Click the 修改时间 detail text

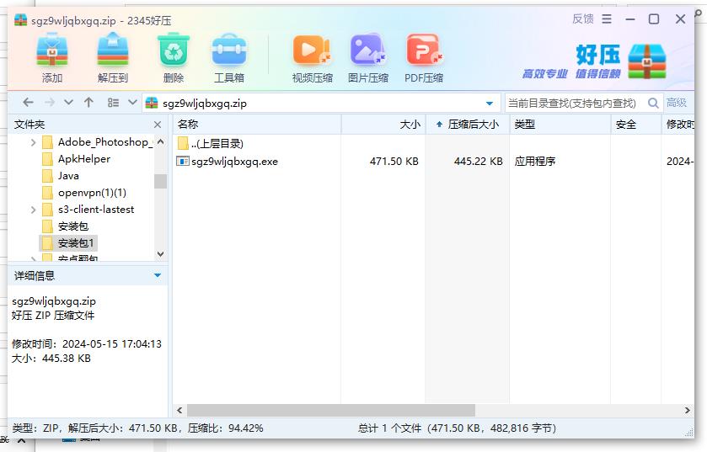[87, 344]
